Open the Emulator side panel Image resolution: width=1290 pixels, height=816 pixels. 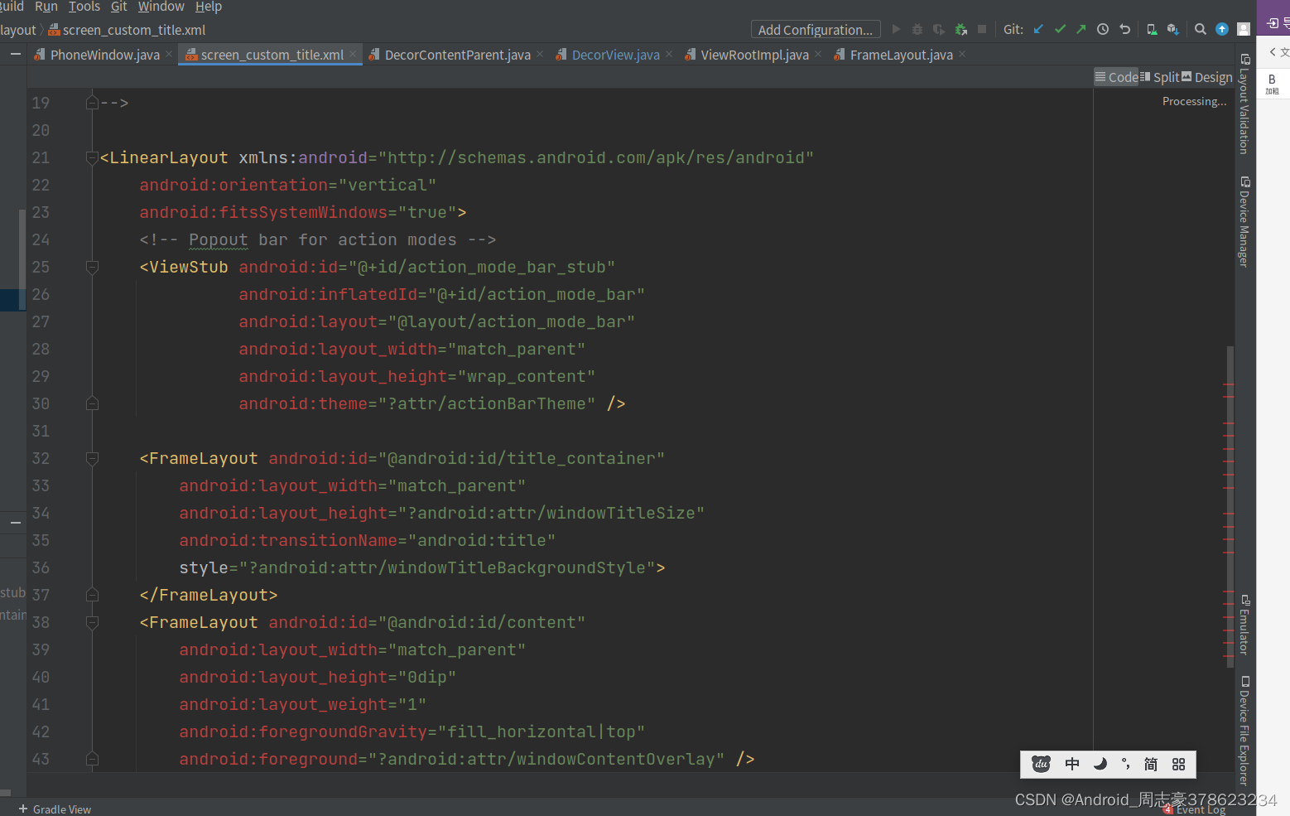[1244, 625]
